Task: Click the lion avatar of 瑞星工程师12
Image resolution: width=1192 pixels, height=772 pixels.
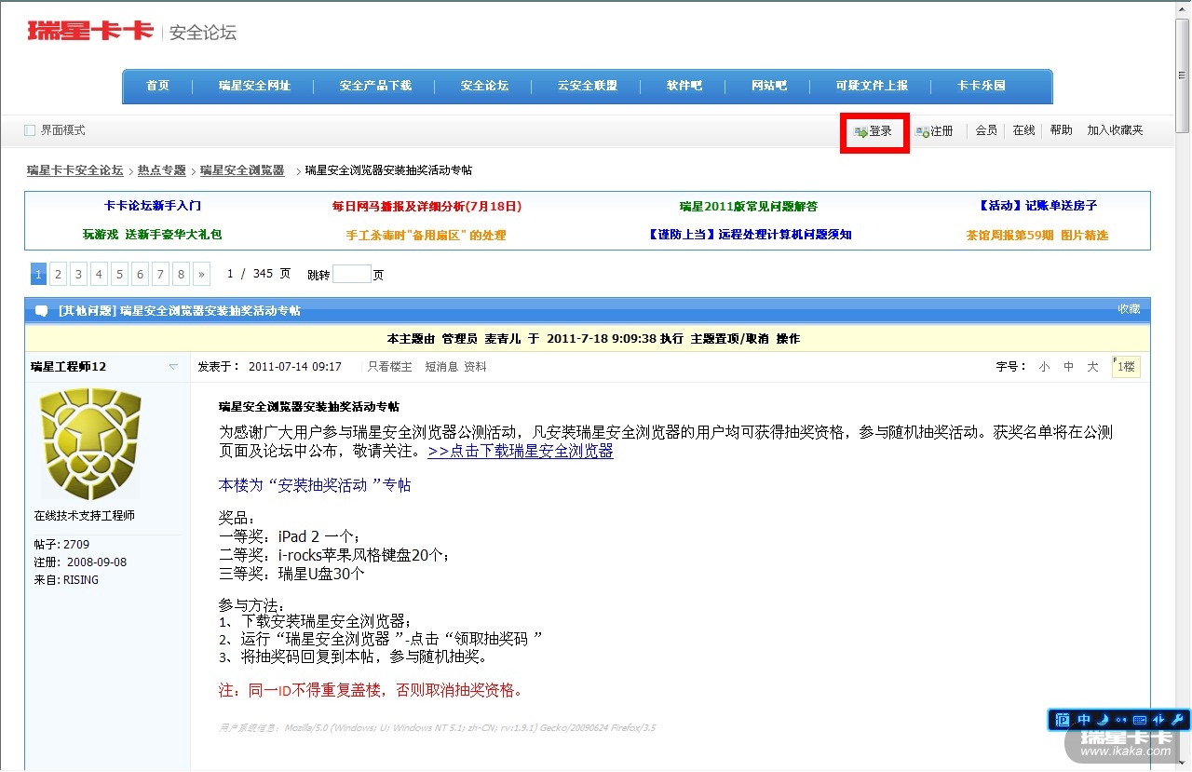Action: (x=90, y=443)
